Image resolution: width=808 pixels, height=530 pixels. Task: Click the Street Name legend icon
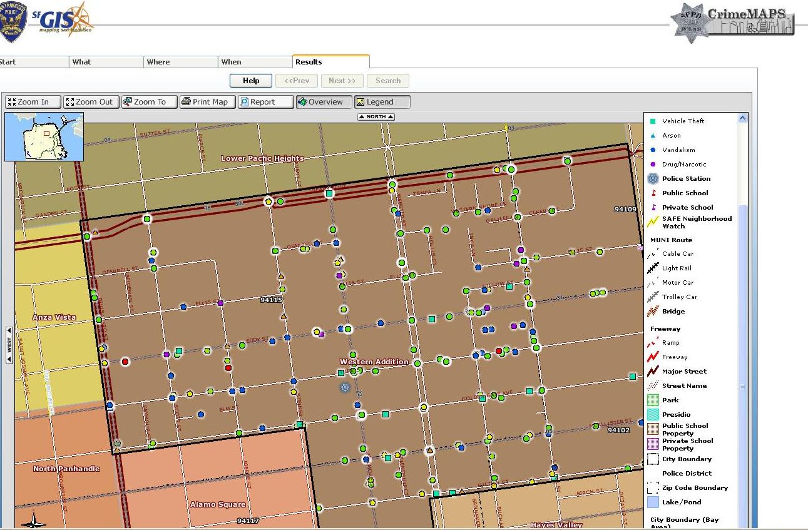click(653, 386)
